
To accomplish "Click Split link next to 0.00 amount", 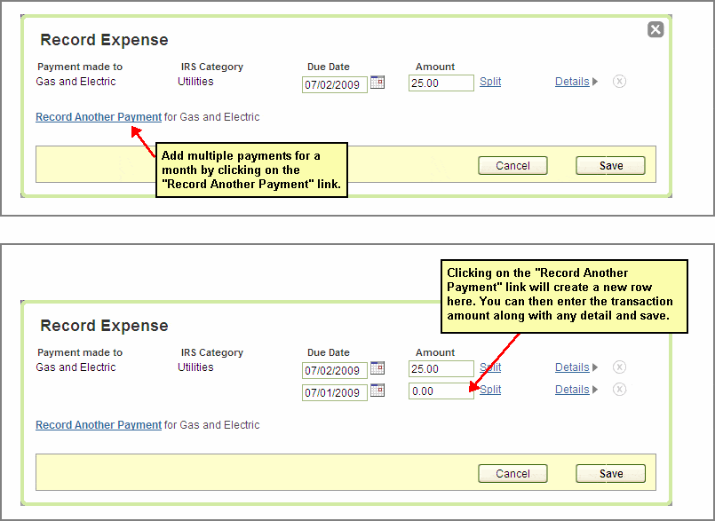I will (491, 390).
